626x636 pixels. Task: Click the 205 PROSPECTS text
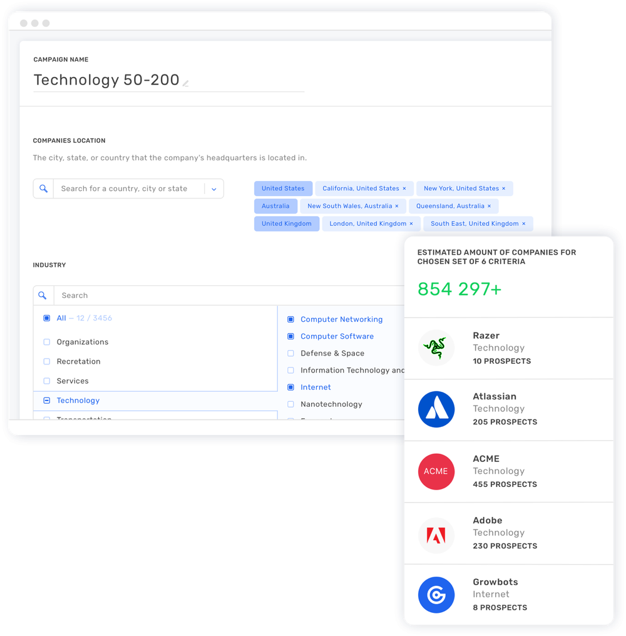click(505, 423)
